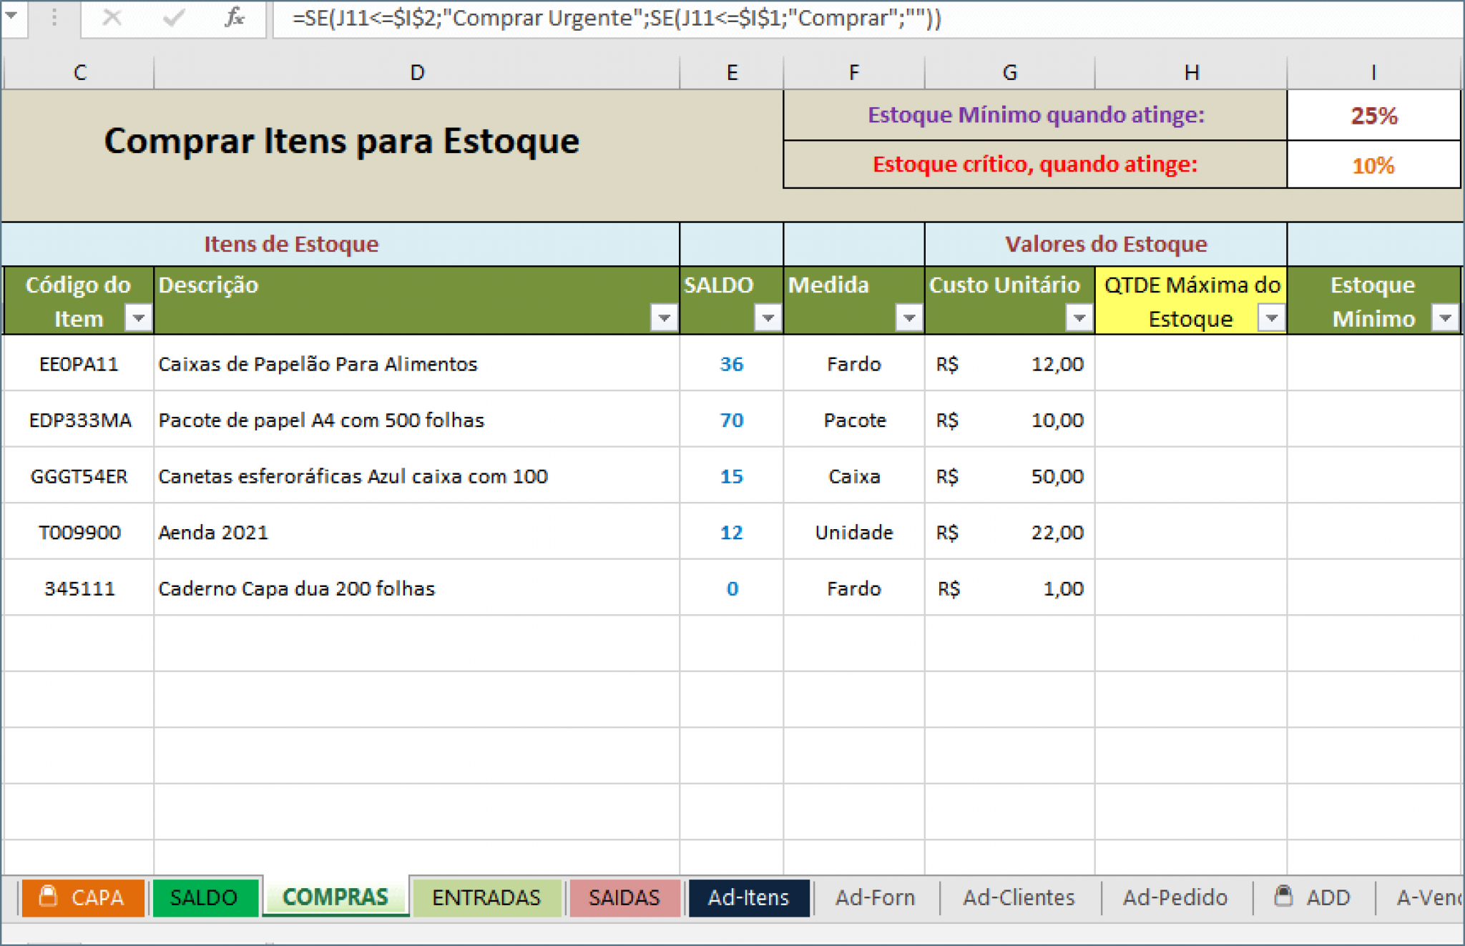Expand the name box dropdown arrow
The image size is (1465, 946).
(12, 16)
